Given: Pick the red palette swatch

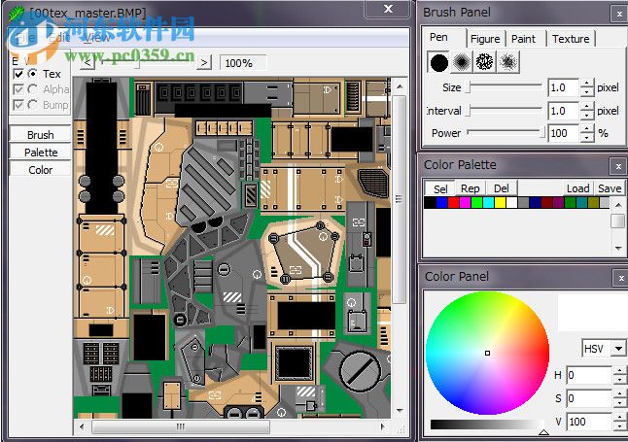Looking at the screenshot, I should coord(453,203).
